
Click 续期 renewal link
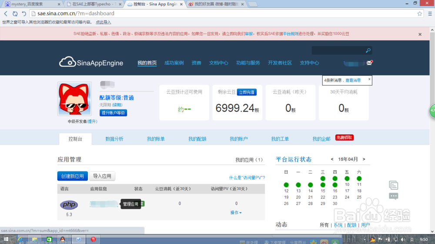point(117,105)
